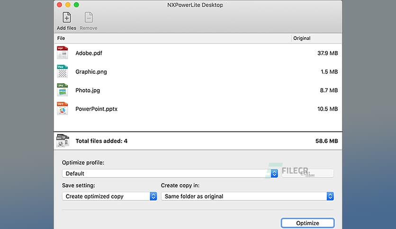Select the PDF icon next to Adobe.pdf

click(x=63, y=53)
